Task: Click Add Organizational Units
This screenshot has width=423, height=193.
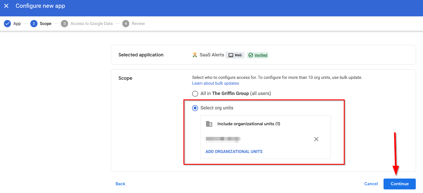Action: coord(234,152)
